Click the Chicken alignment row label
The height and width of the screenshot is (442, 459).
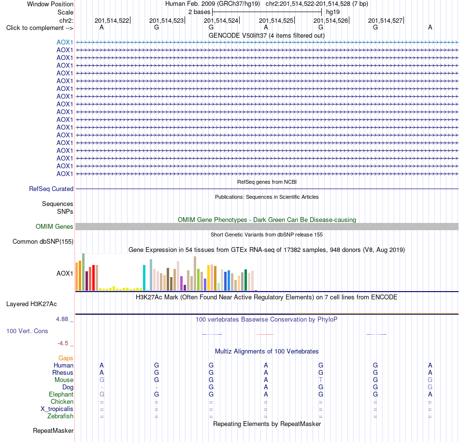click(x=62, y=401)
